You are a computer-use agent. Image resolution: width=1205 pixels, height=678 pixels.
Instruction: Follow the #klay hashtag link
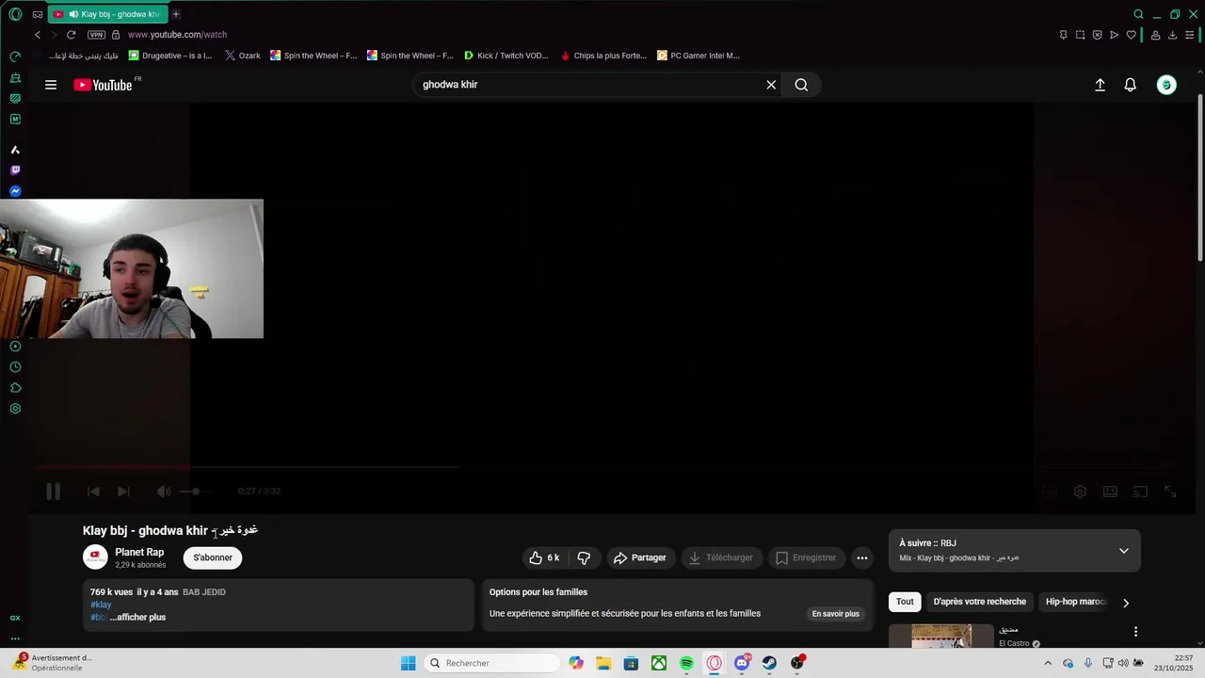101,605
